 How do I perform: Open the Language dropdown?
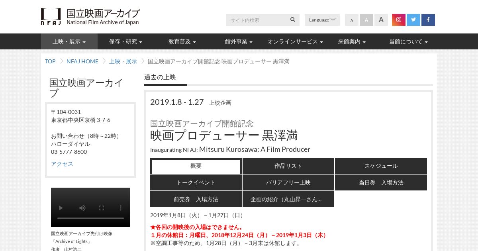coord(322,20)
